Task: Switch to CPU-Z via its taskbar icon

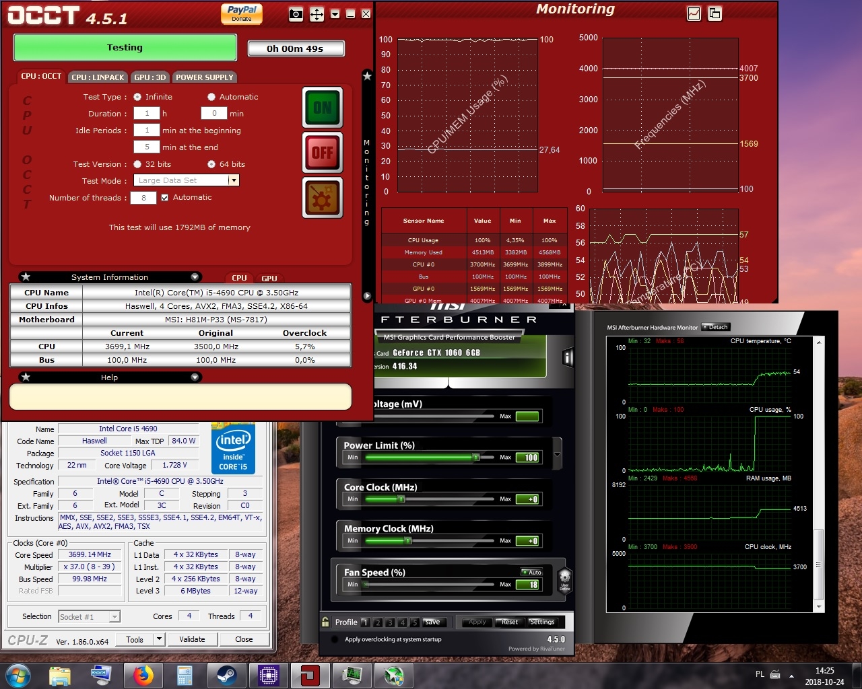Action: 268,675
